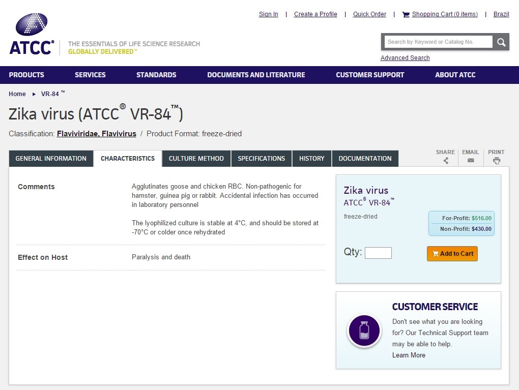This screenshot has height=390, width=519.
Task: Open the About ATCC menu
Action: click(x=455, y=75)
